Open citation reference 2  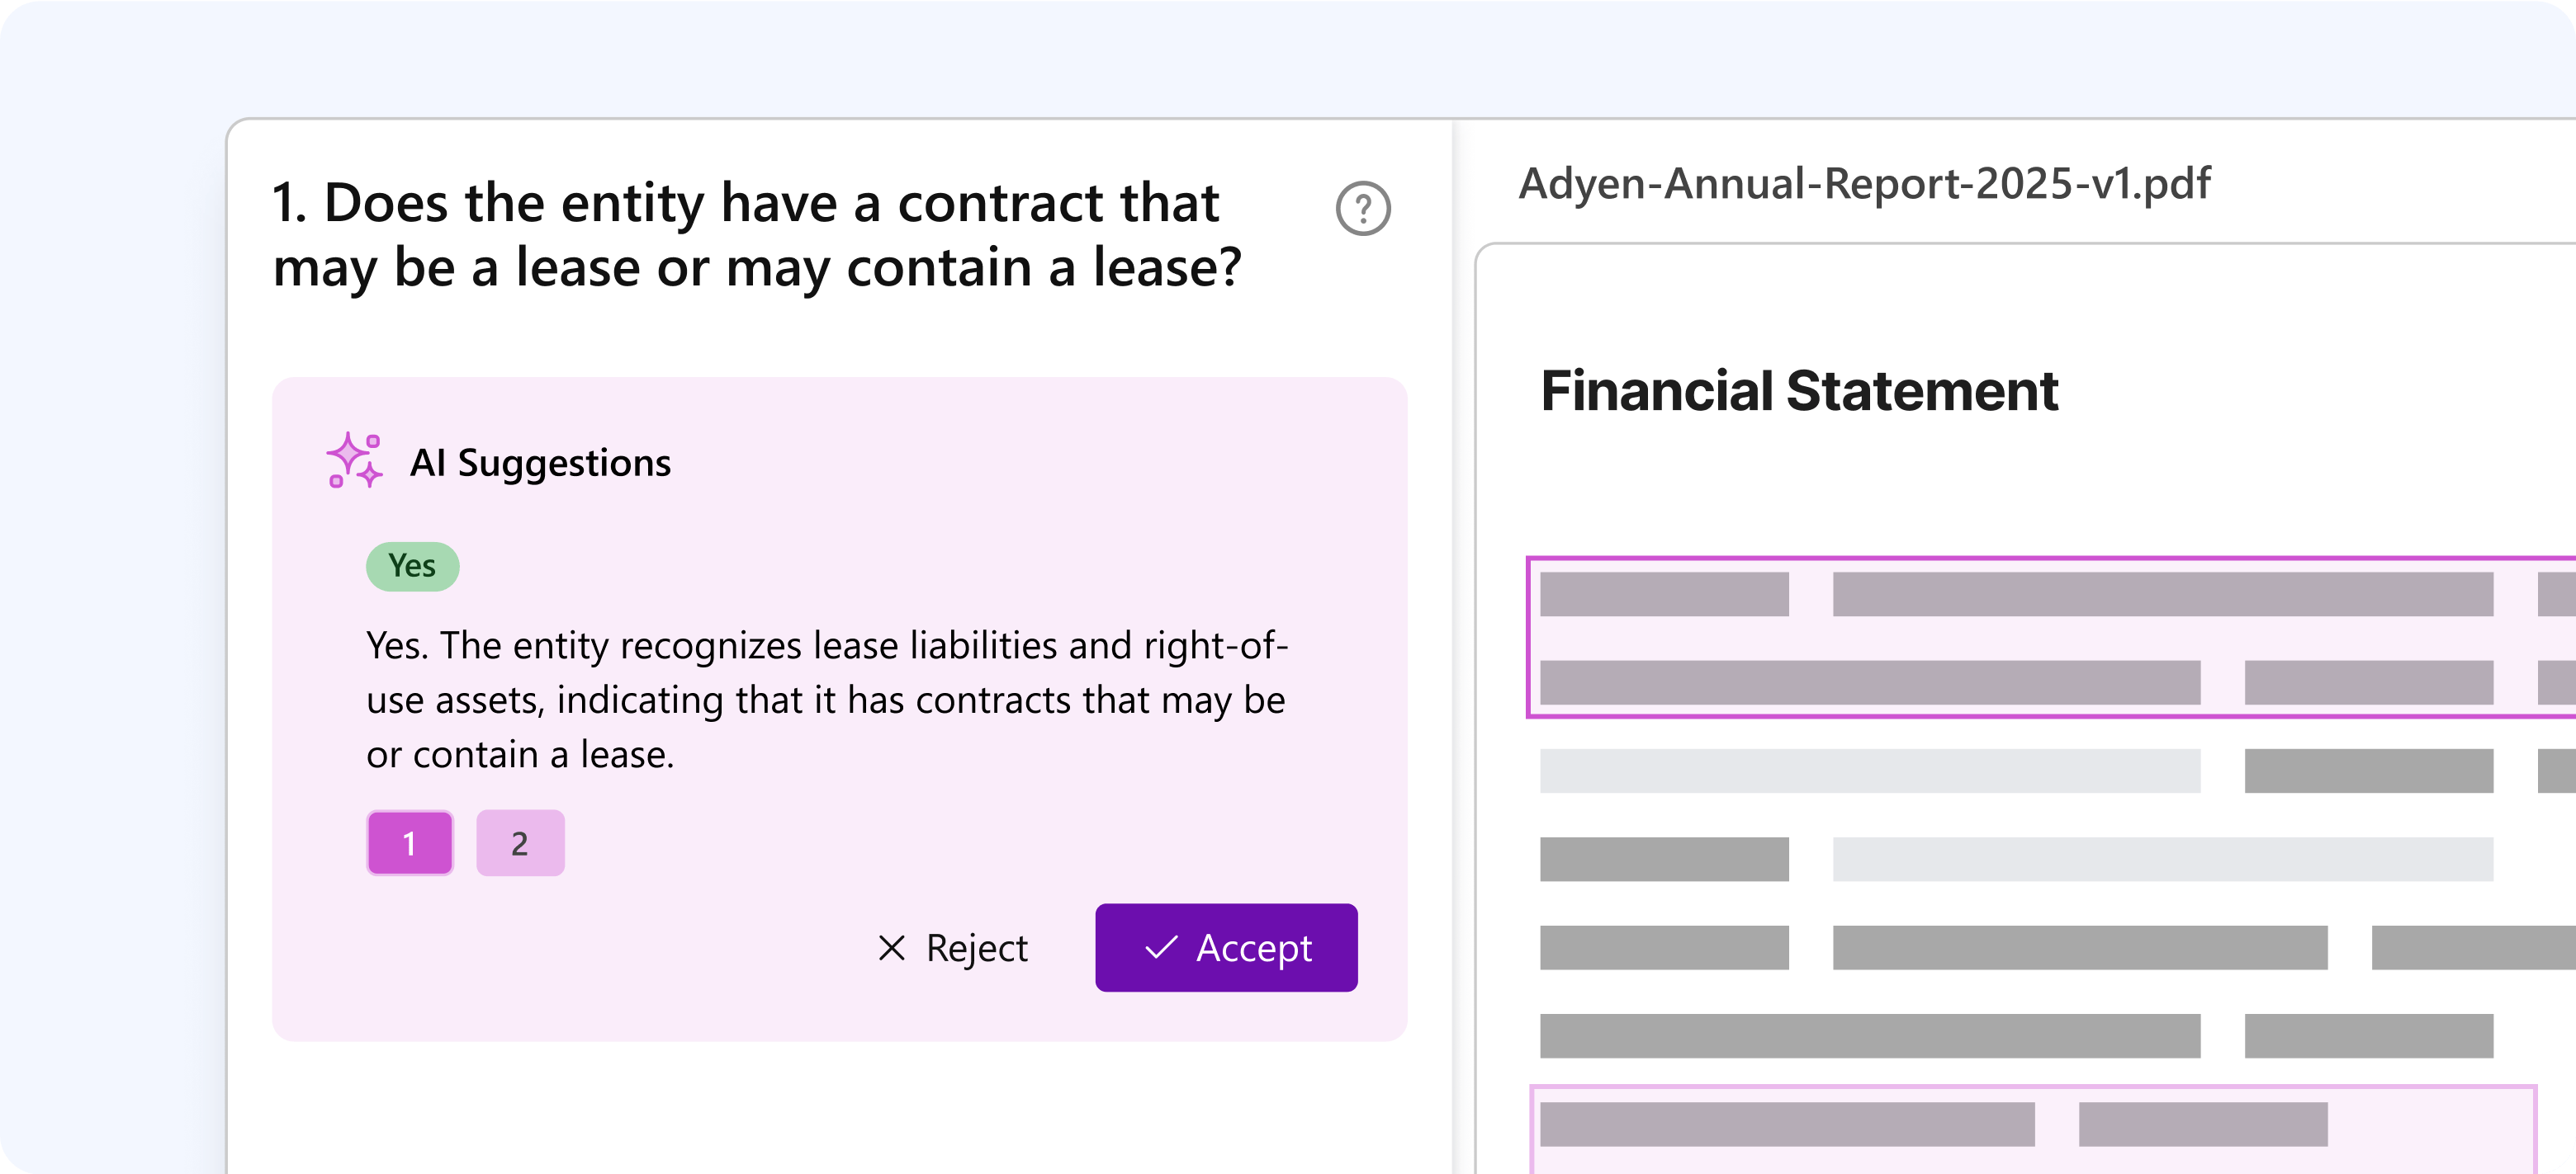click(520, 843)
